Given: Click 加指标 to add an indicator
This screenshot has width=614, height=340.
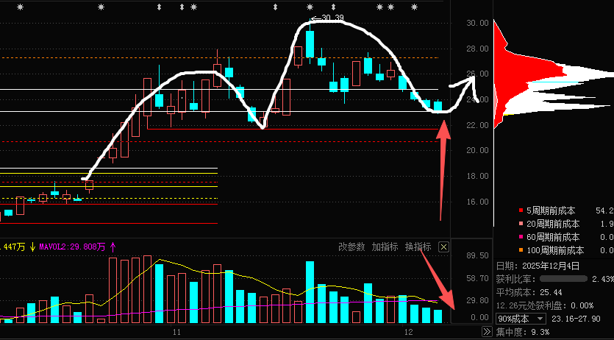Looking at the screenshot, I should pos(385,247).
